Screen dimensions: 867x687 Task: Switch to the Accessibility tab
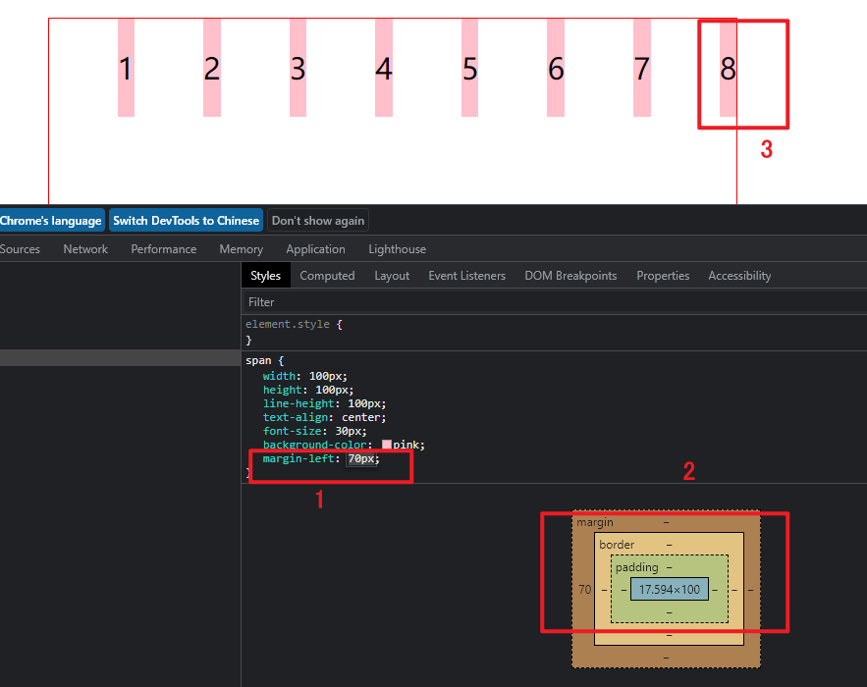click(x=739, y=275)
